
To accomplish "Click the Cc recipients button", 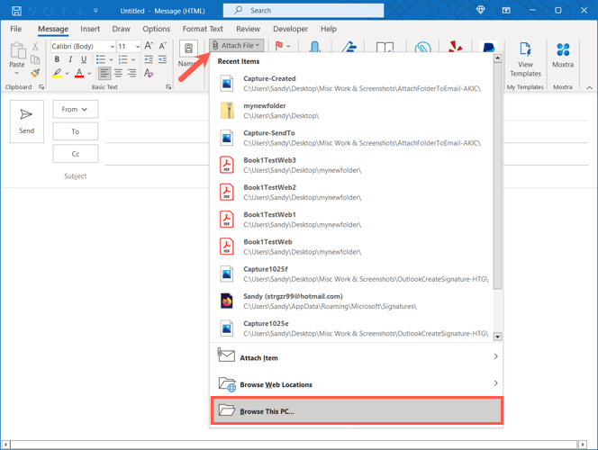I will (75, 154).
